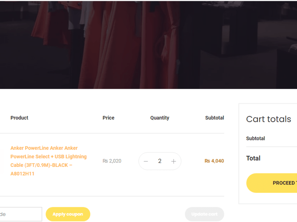This screenshot has width=297, height=222.
Task: Decrease quantity with the minus icon
Action: click(146, 161)
